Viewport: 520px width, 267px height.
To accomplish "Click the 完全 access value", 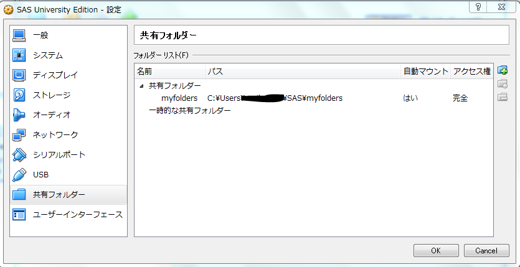I will 460,98.
